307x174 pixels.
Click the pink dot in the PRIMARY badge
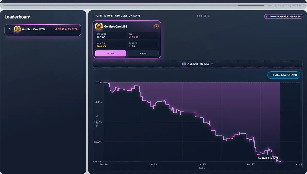pyautogui.click(x=267, y=17)
